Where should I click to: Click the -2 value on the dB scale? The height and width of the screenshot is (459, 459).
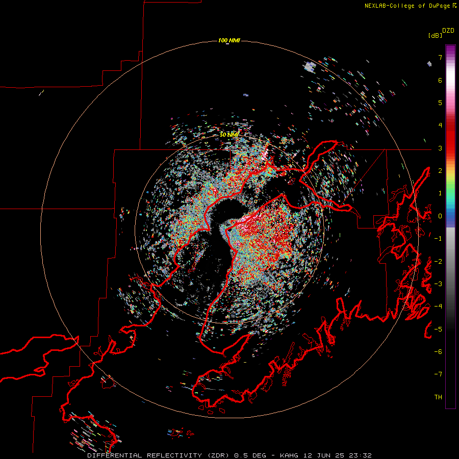[438, 262]
